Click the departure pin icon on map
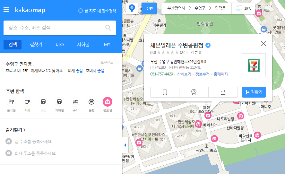Screen dimensions: 285x174 click(x=132, y=8)
